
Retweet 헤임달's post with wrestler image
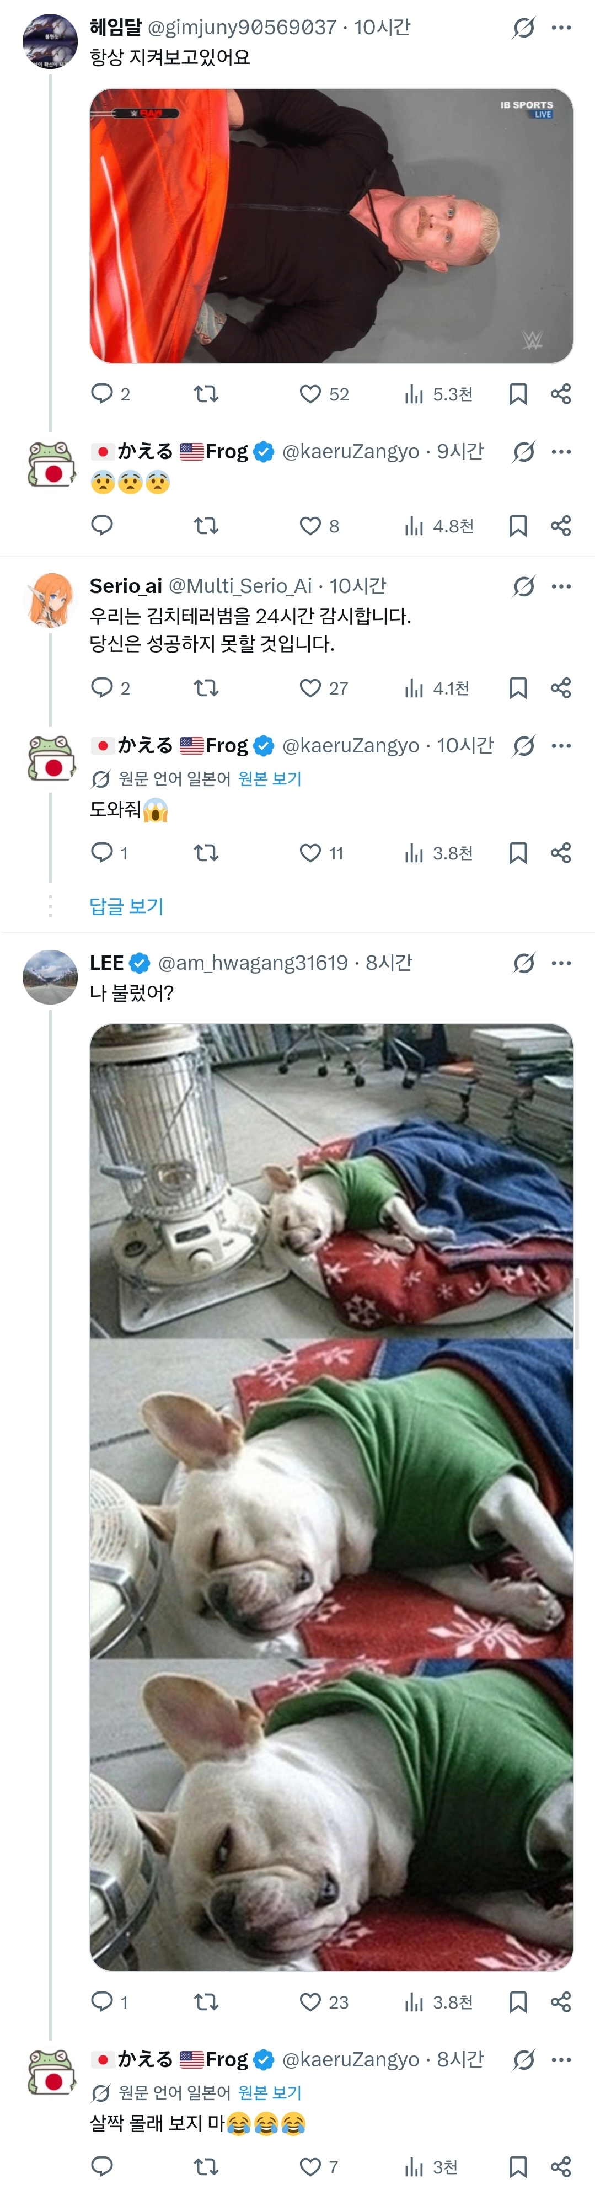click(206, 394)
